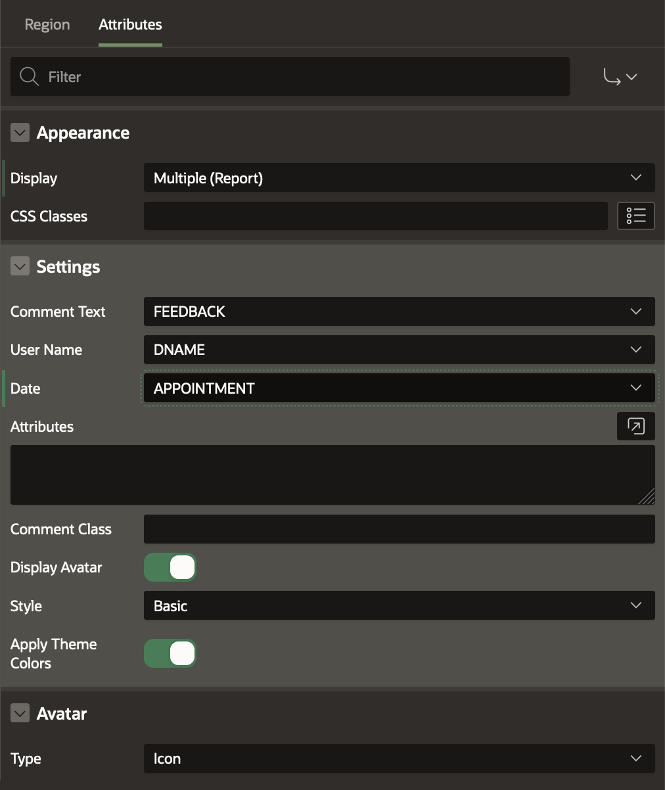Choose a column in User Name dropdown
Image resolution: width=665 pixels, height=790 pixels.
(x=399, y=350)
